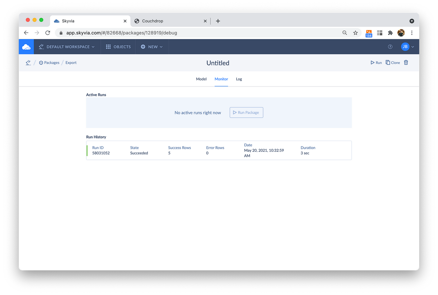Viewport: 438px width, 295px height.
Task: Open the OBJECTS grid panel
Action: 118,46
